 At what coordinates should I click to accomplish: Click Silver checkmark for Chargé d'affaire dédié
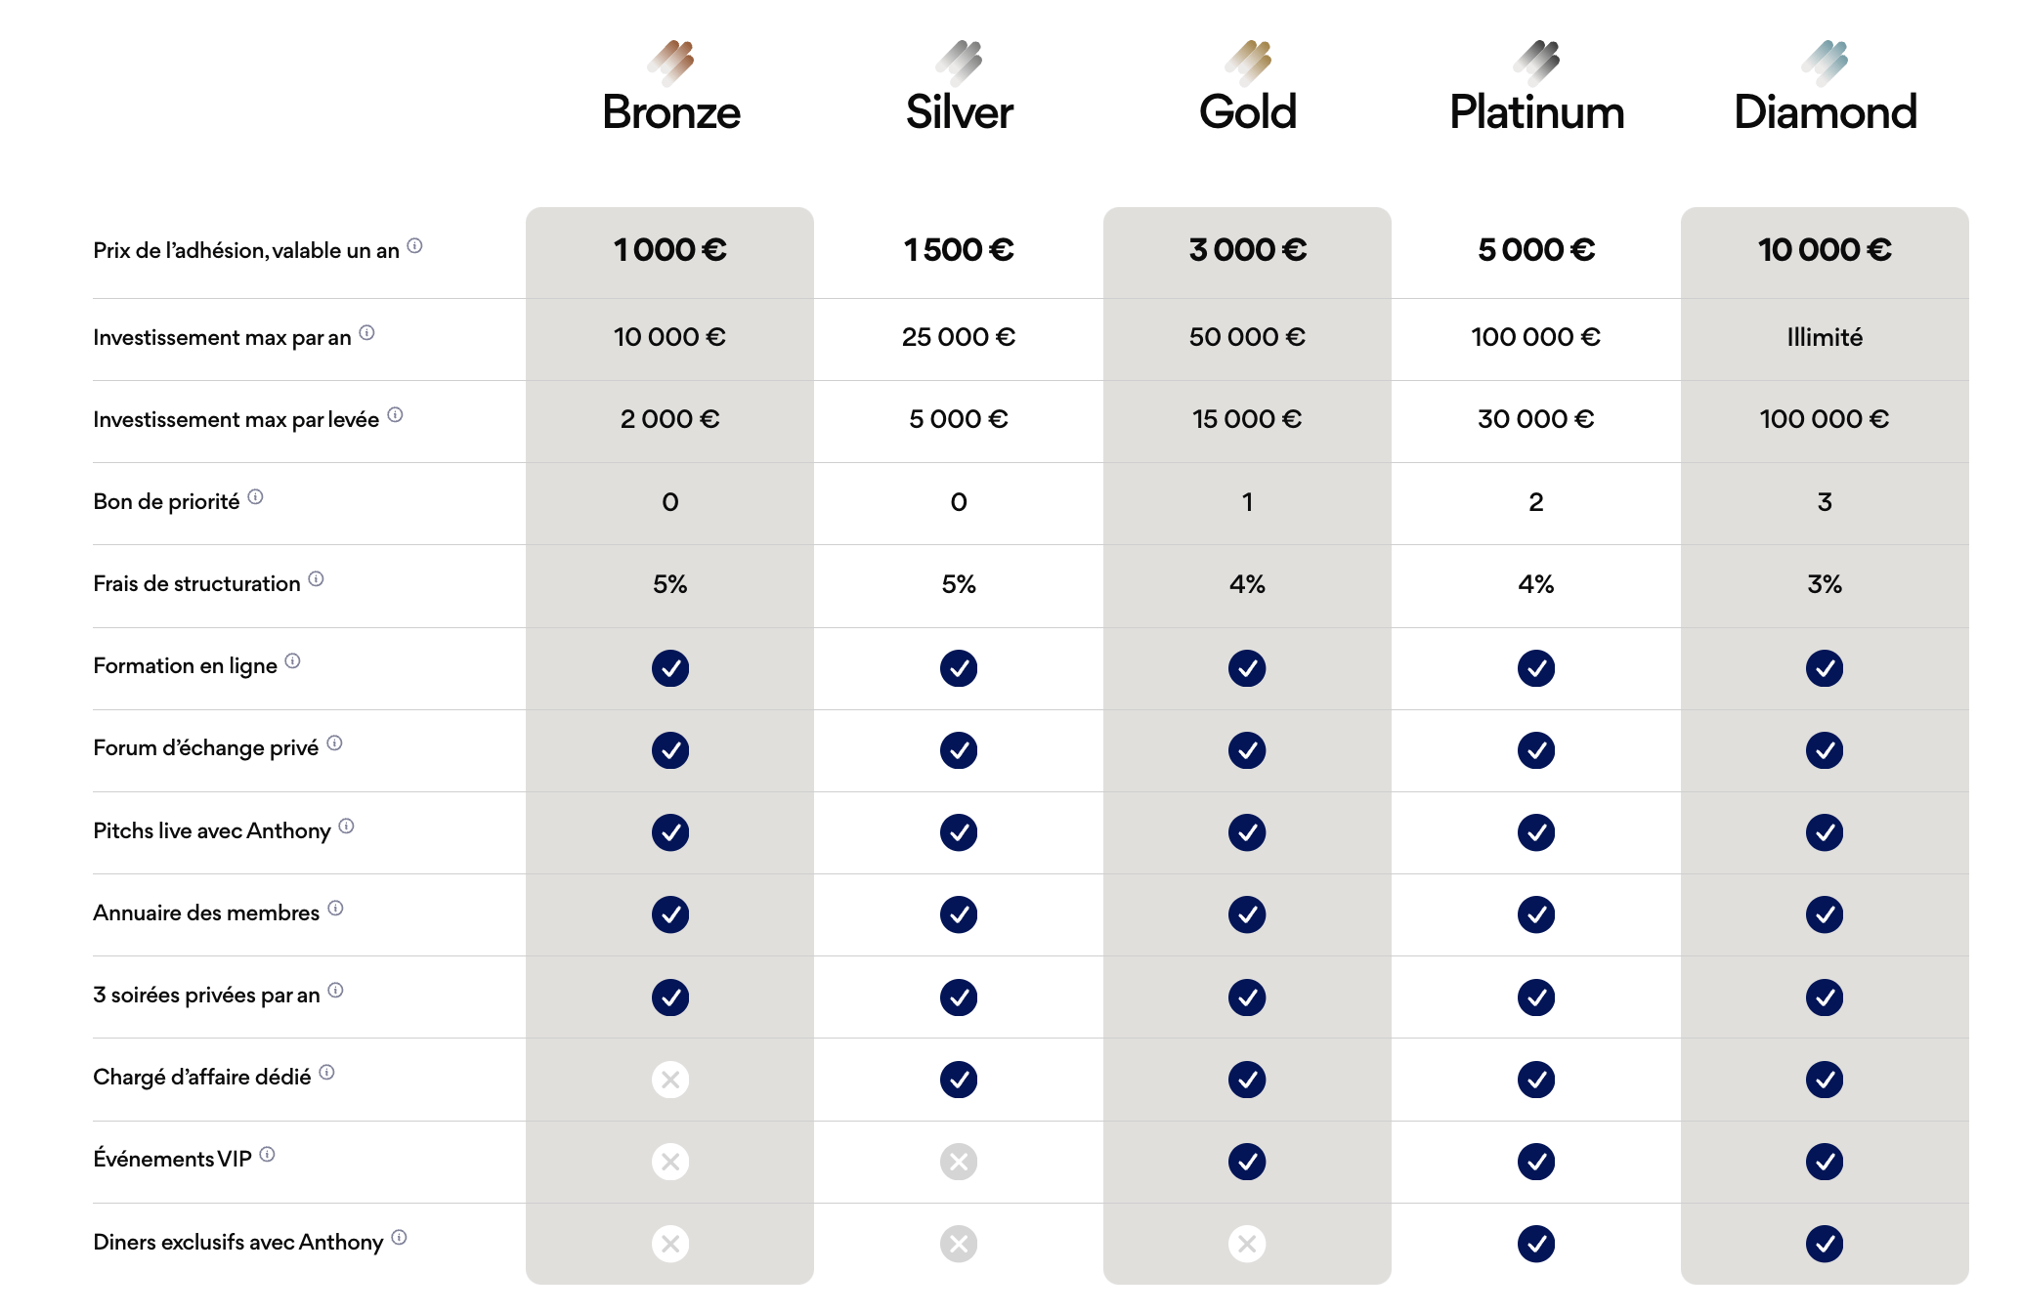(959, 1080)
